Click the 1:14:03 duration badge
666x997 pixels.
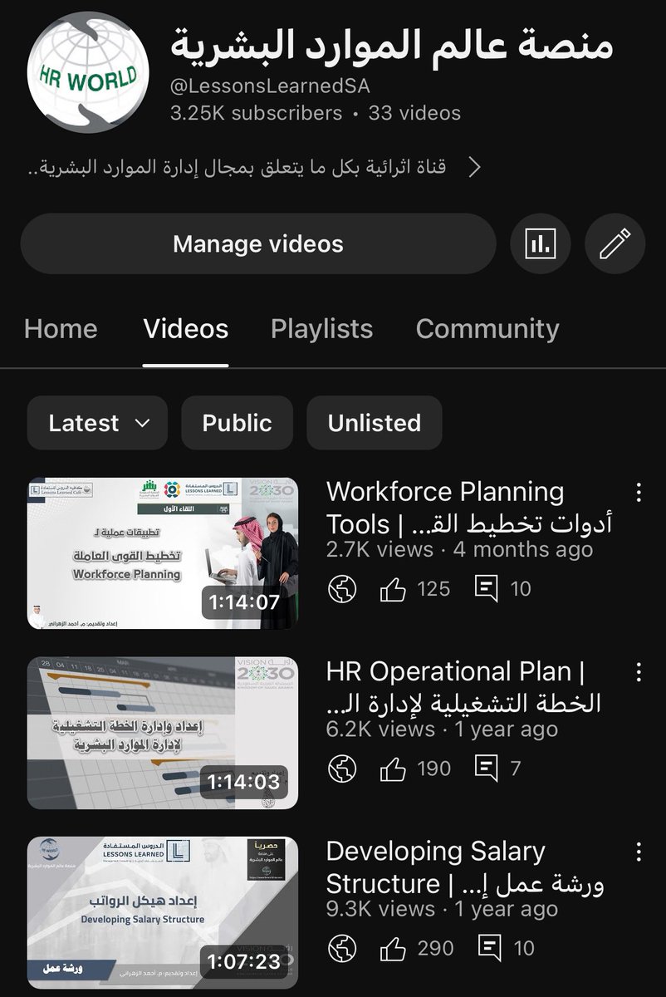pos(245,781)
